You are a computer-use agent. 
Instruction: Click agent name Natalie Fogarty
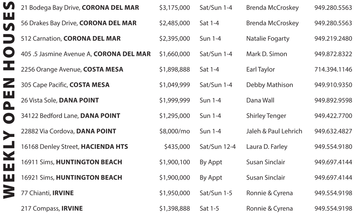[268, 39]
